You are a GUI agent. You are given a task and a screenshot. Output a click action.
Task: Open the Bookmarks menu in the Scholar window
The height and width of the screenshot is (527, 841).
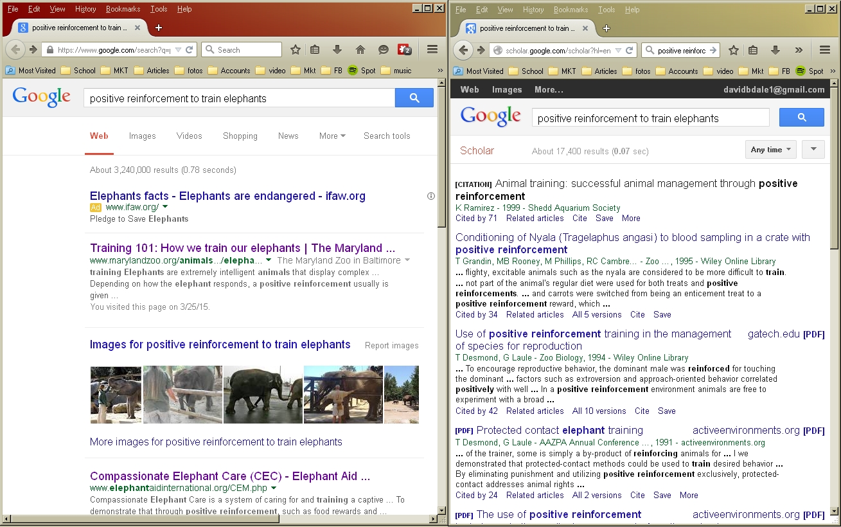(x=571, y=10)
